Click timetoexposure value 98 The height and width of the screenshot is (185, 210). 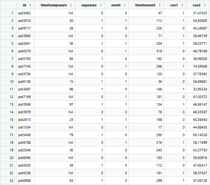71,89
